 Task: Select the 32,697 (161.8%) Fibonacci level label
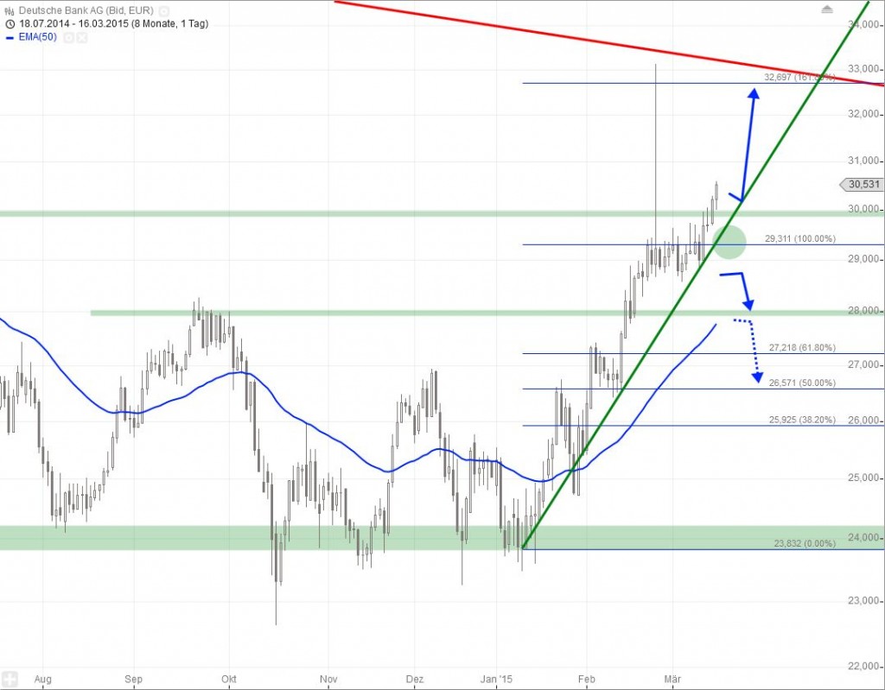[799, 77]
